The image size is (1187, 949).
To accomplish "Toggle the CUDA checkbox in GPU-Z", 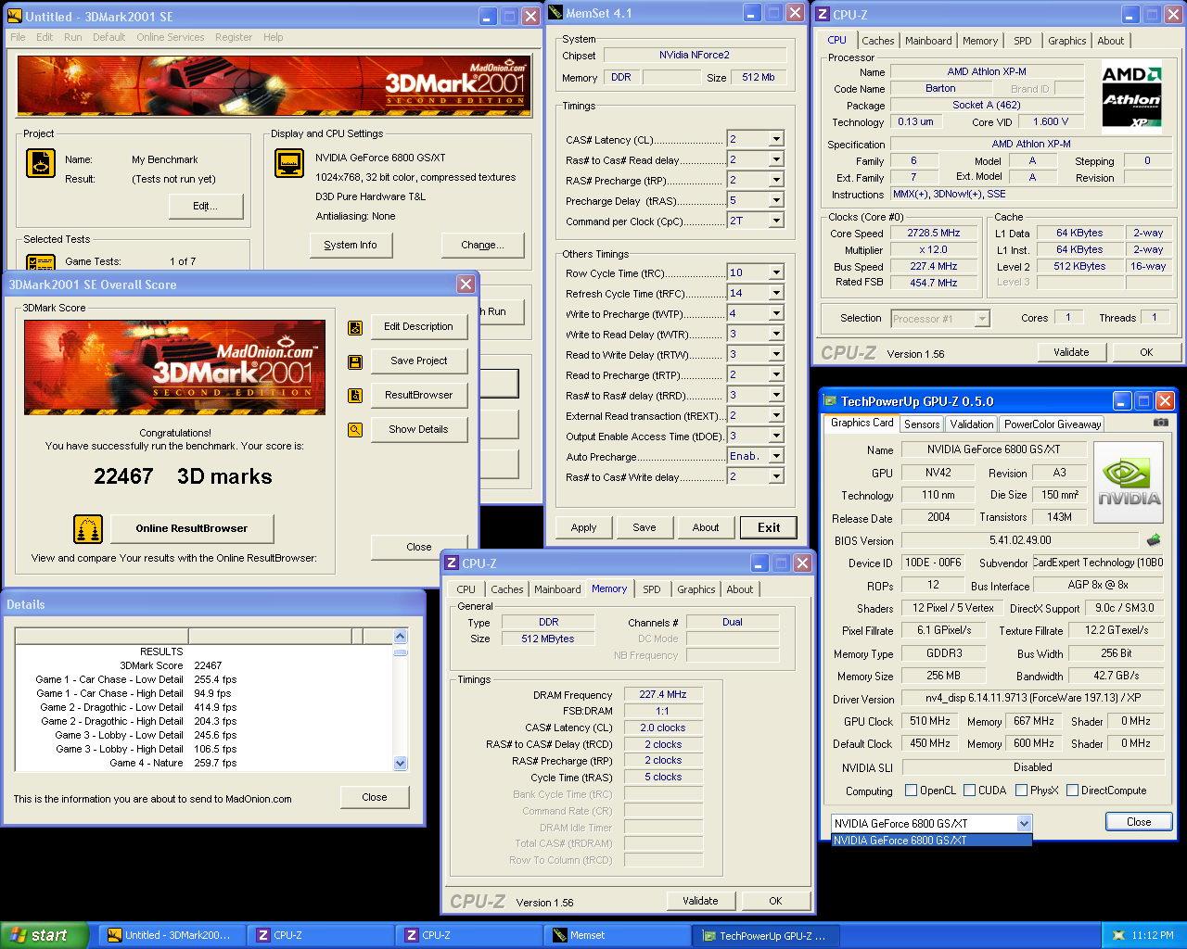I will pyautogui.click(x=969, y=791).
